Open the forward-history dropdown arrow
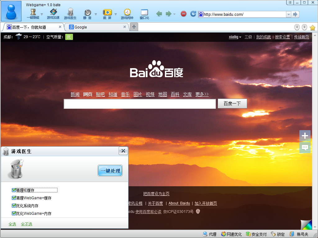The height and width of the screenshot is (238, 318). pos(174,14)
